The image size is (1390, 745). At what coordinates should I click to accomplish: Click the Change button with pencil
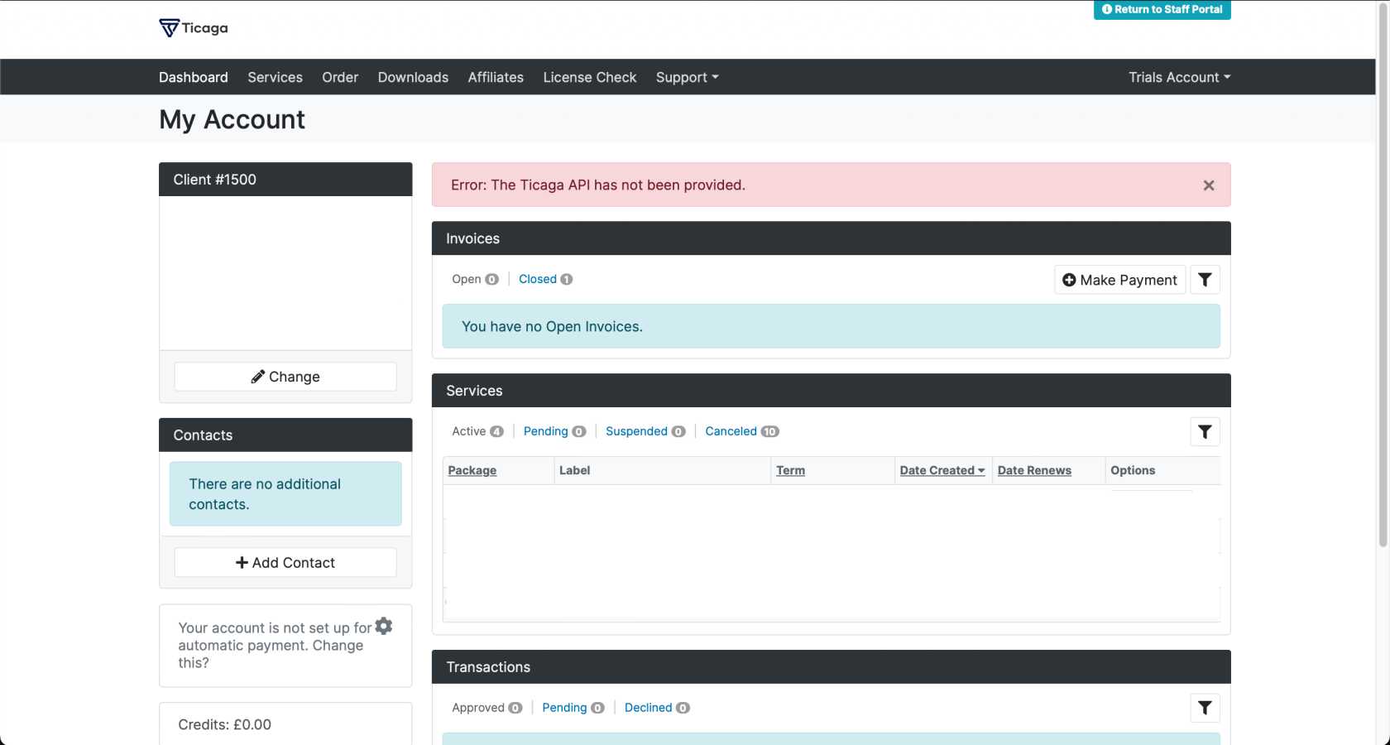tap(285, 377)
